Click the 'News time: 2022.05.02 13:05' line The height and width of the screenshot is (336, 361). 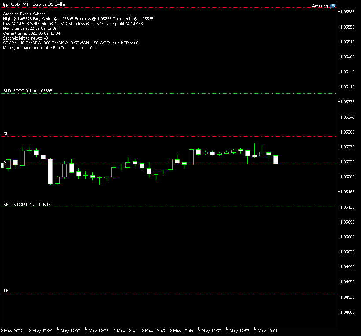(29, 29)
